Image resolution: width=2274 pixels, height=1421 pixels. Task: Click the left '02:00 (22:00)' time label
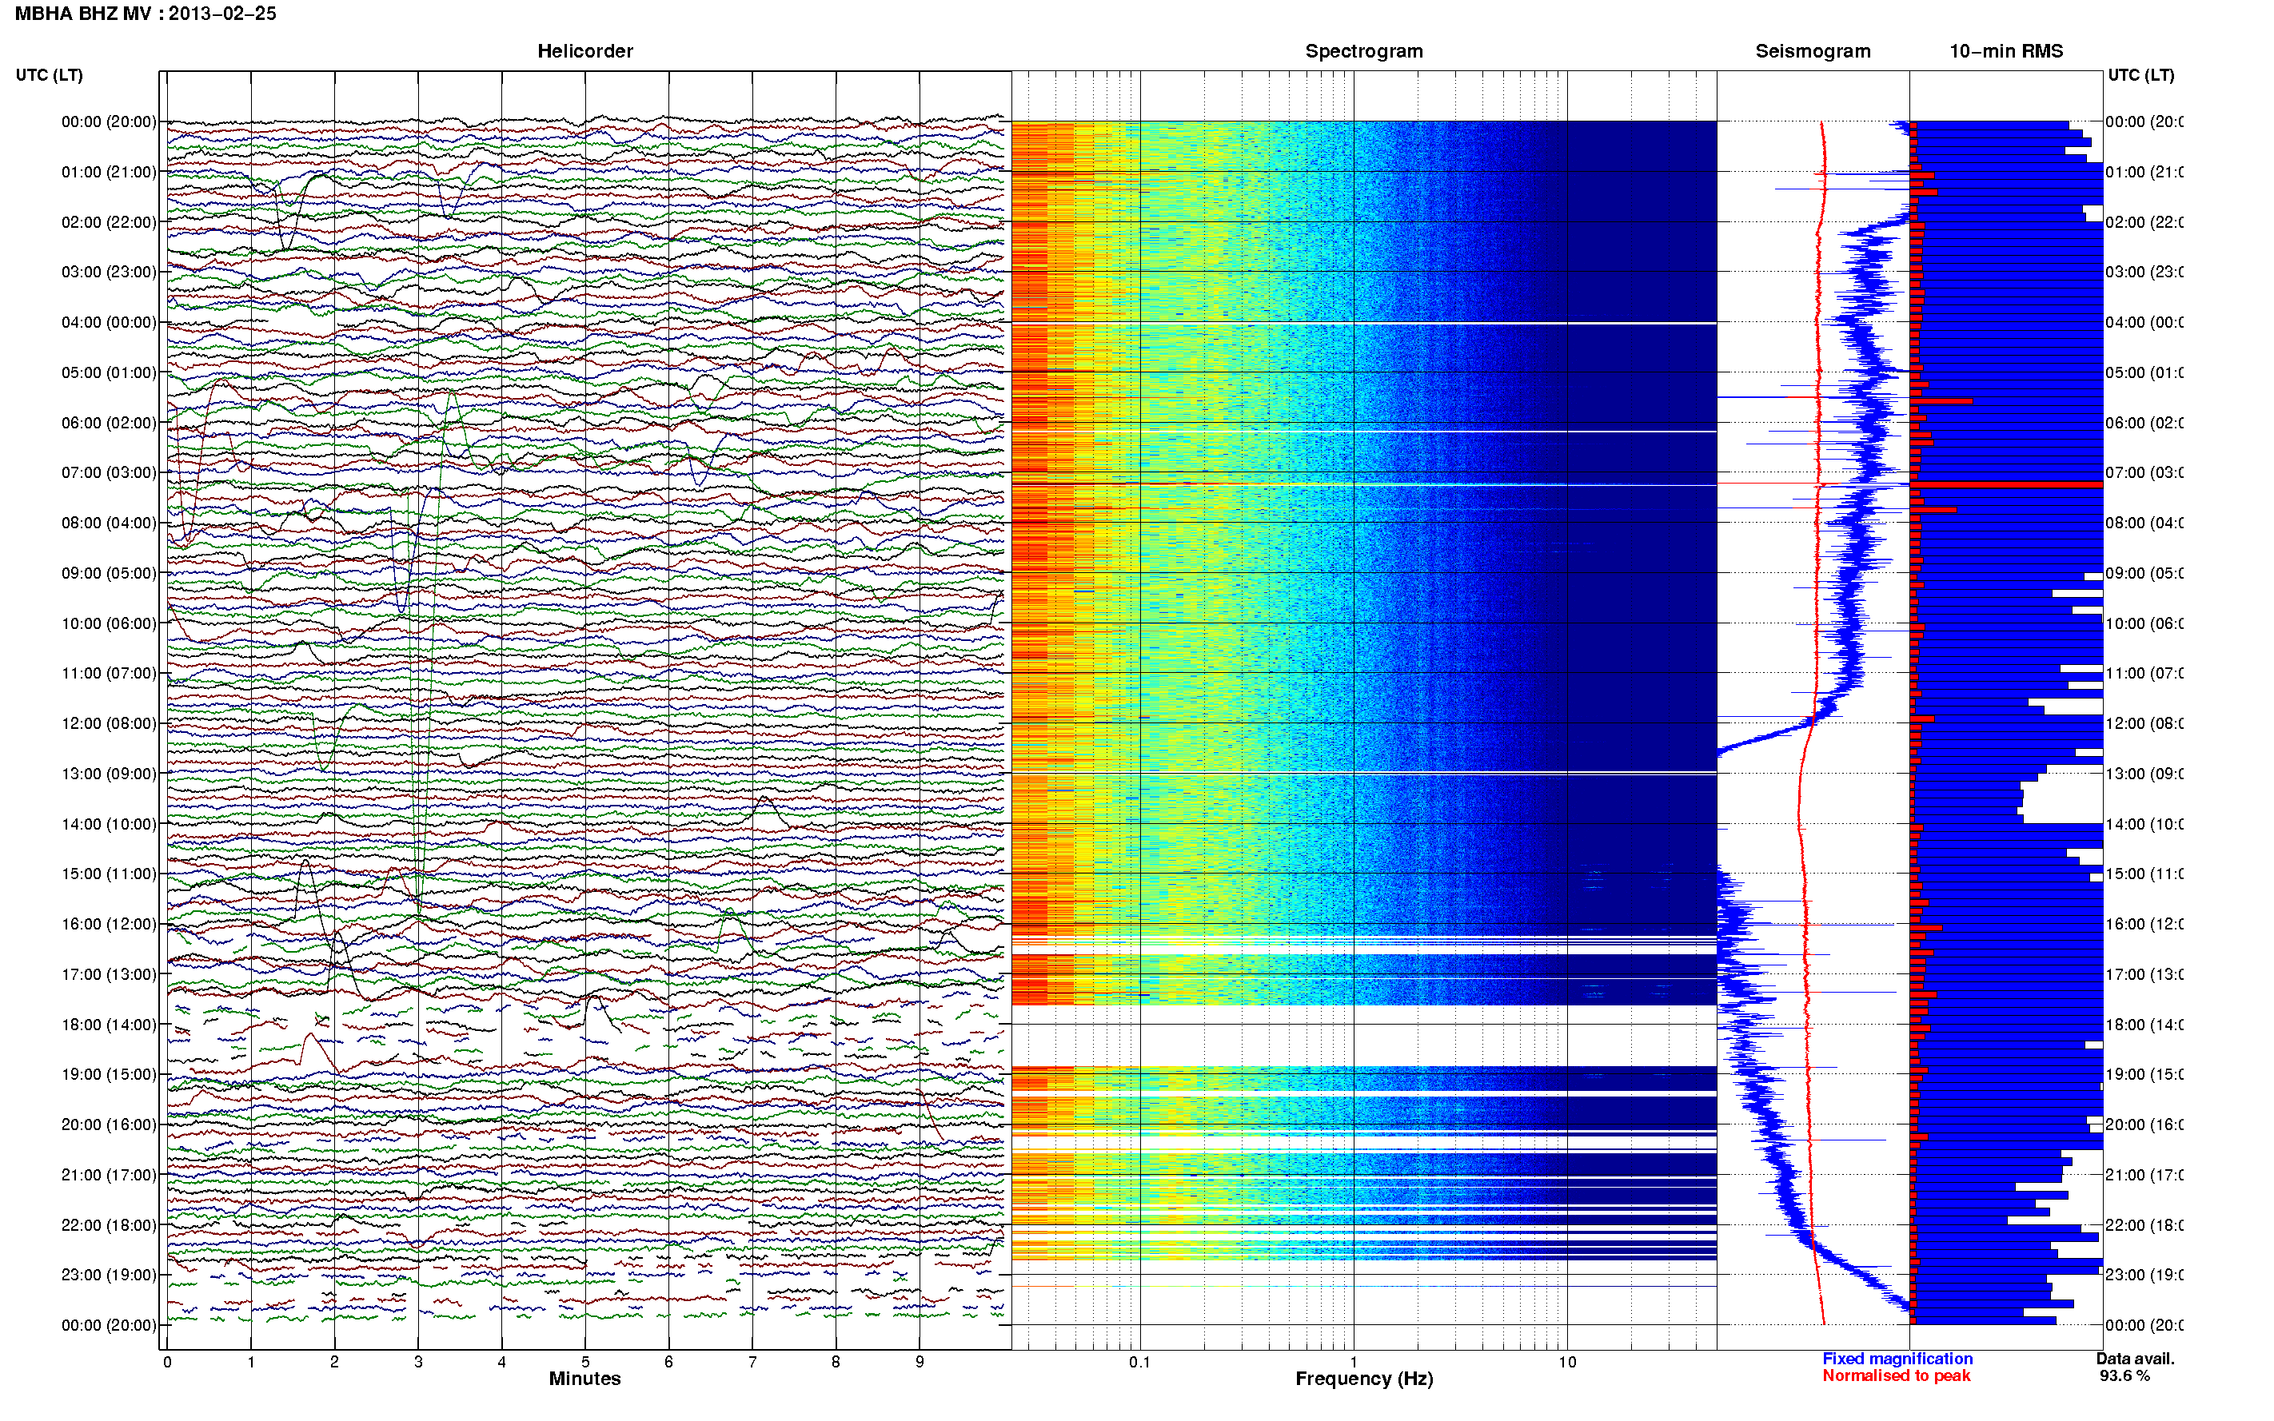[x=109, y=222]
